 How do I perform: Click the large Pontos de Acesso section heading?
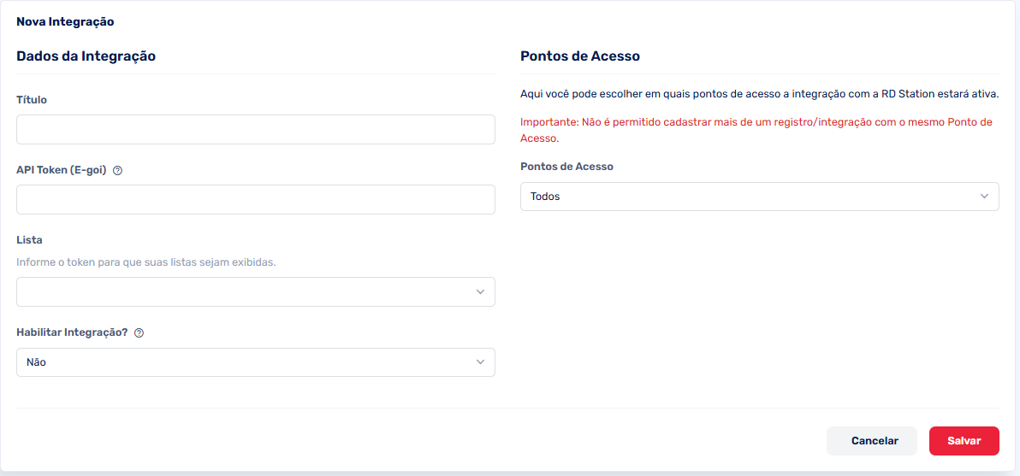(x=580, y=56)
